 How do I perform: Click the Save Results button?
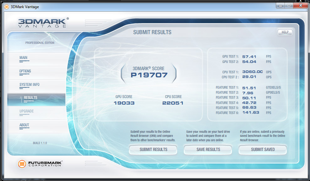click(208, 150)
